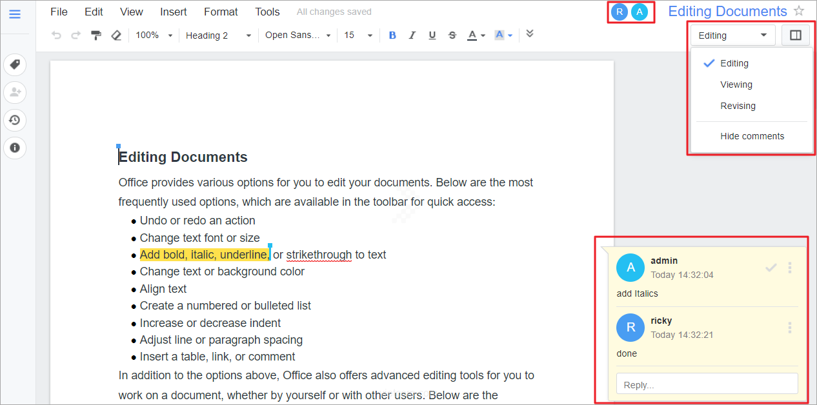817x405 pixels.
Task: Star the Editing Documents title
Action: 799,11
